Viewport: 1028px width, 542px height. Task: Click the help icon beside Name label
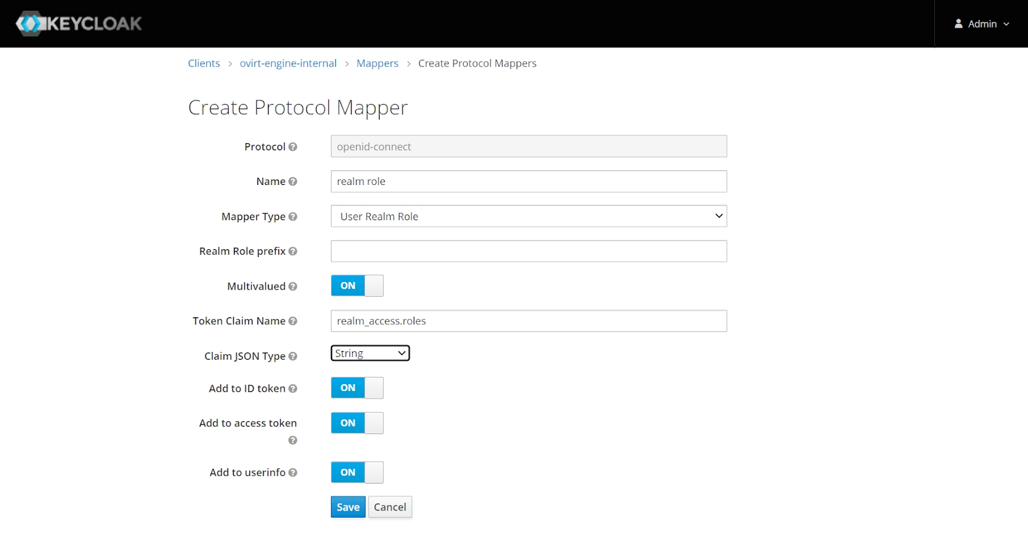293,182
